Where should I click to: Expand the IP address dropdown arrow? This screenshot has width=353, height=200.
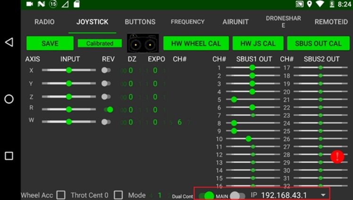pos(323,195)
